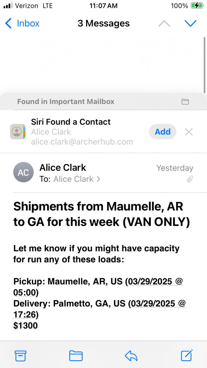Open the move-to-folder icon in bottom toolbar
This screenshot has height=368, width=207.
coord(76,356)
